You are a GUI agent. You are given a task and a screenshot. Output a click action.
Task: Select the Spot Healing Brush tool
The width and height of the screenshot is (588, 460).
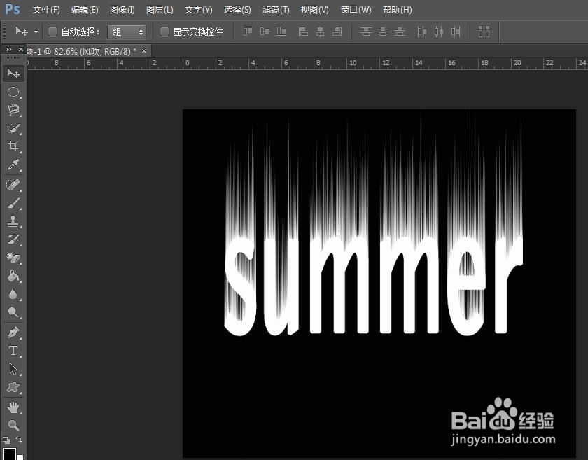tap(13, 185)
